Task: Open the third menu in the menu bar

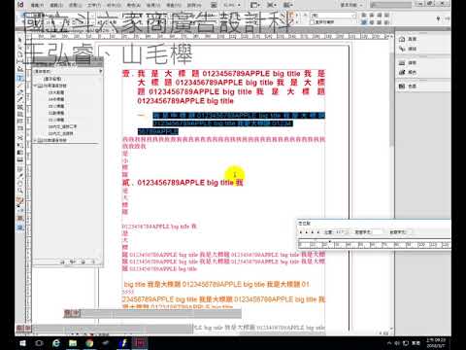Action: click(x=76, y=5)
